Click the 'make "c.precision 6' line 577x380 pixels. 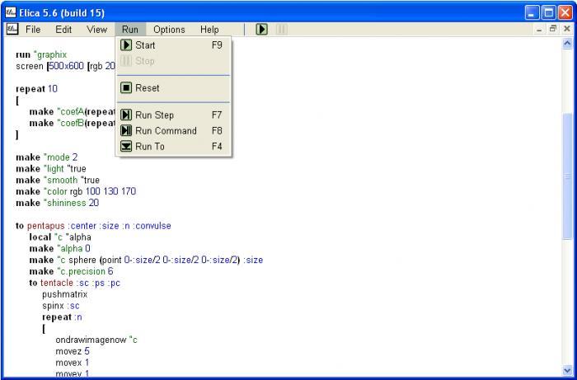(71, 271)
